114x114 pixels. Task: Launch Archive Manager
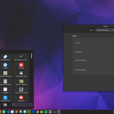(x=5, y=82)
